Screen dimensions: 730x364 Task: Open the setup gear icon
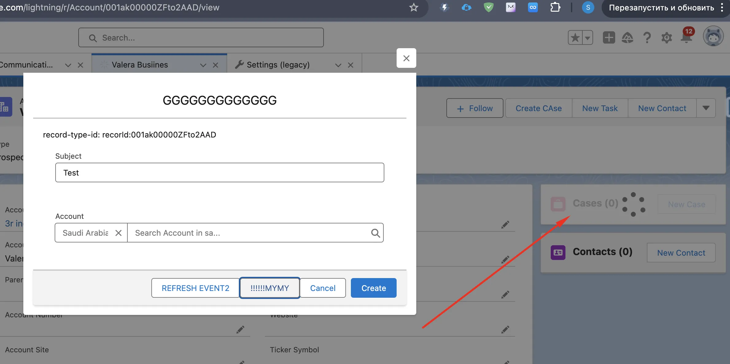point(666,38)
